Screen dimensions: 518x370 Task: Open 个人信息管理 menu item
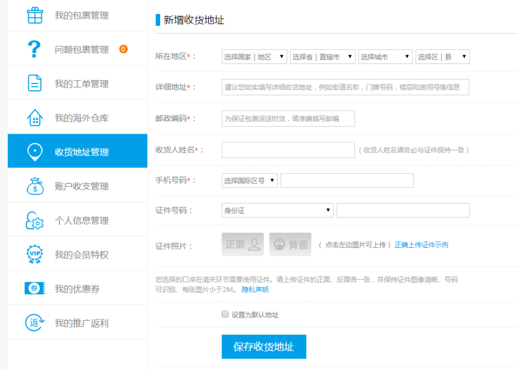click(77, 220)
